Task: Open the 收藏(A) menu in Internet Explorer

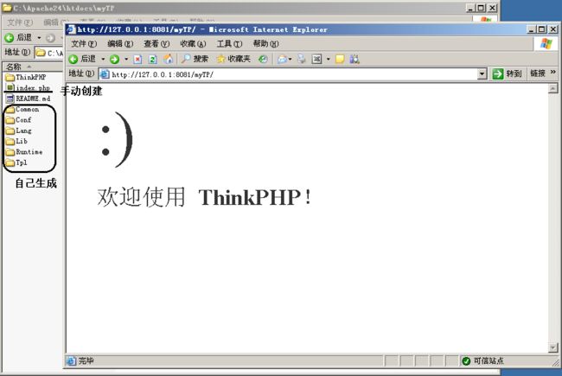Action: coord(193,44)
